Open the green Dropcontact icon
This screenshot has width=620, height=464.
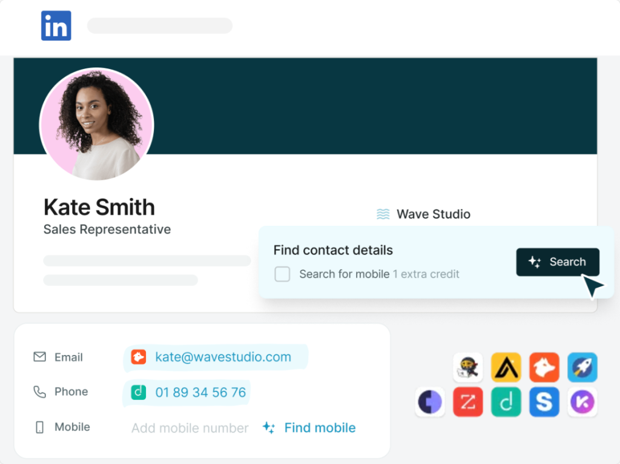click(x=506, y=402)
